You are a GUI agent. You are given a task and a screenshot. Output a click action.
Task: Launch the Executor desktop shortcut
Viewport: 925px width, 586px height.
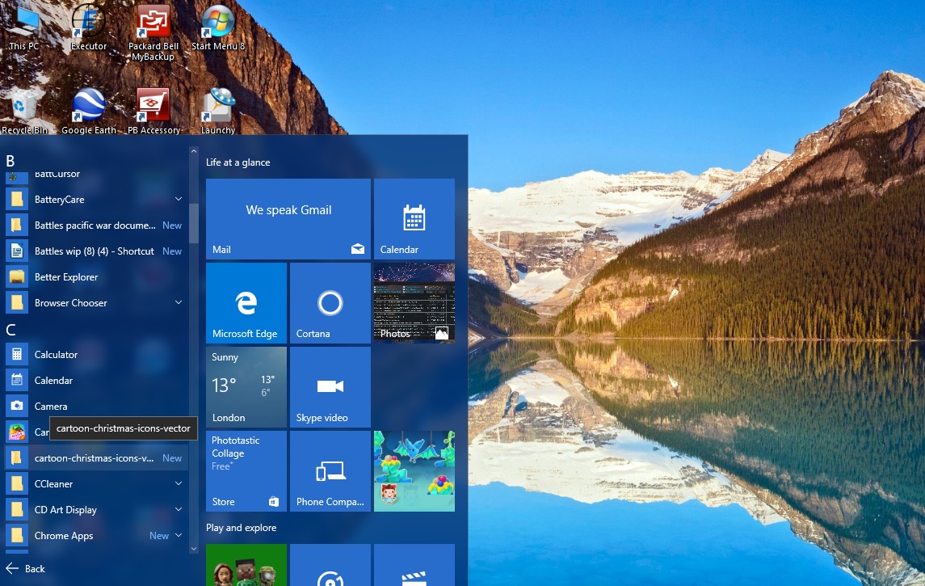click(89, 27)
